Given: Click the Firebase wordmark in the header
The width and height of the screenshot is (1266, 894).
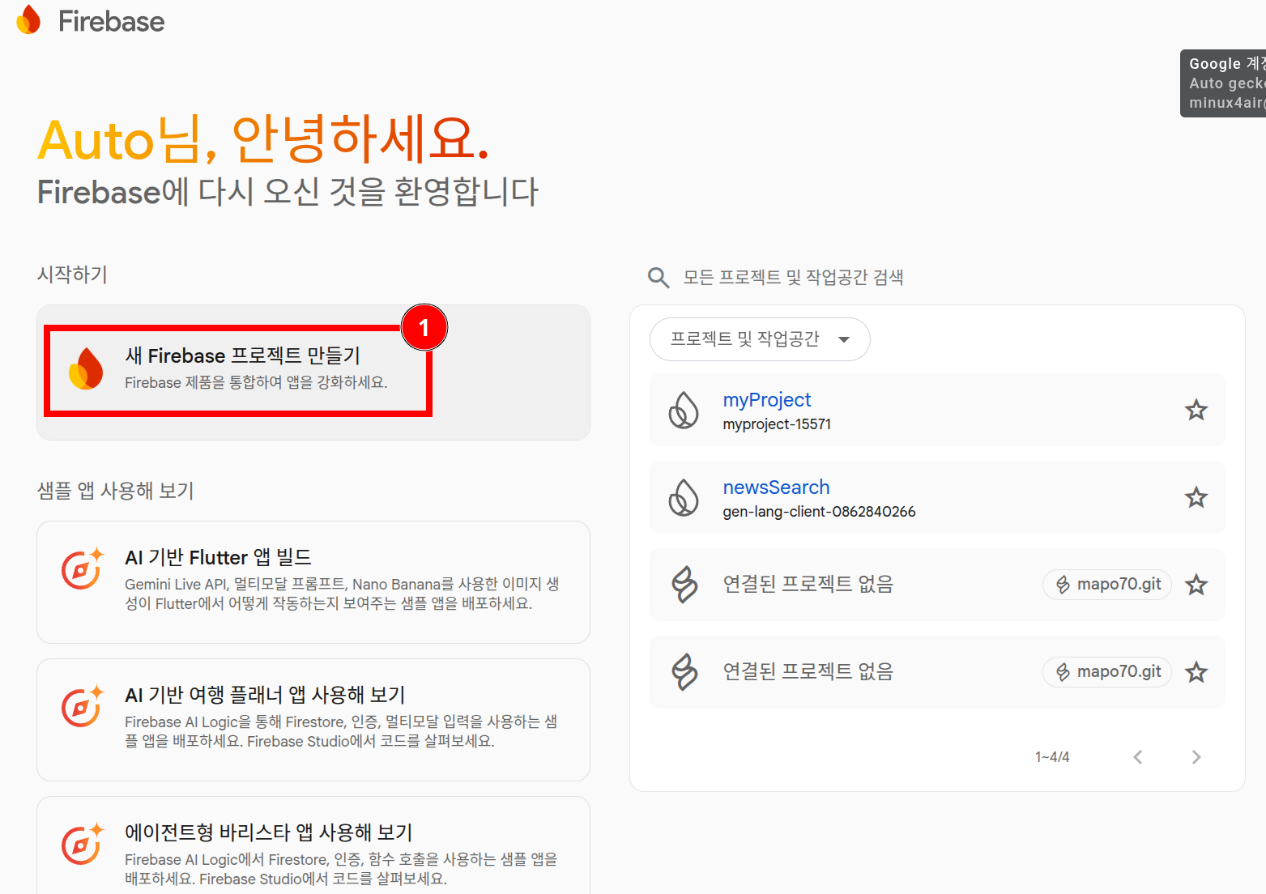Looking at the screenshot, I should coord(111,21).
